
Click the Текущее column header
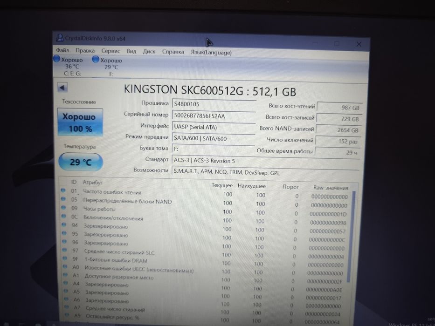tap(222, 185)
